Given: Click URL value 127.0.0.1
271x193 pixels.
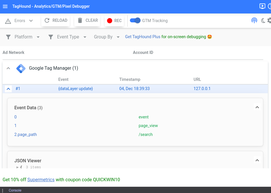Looking at the screenshot, I should (202, 89).
